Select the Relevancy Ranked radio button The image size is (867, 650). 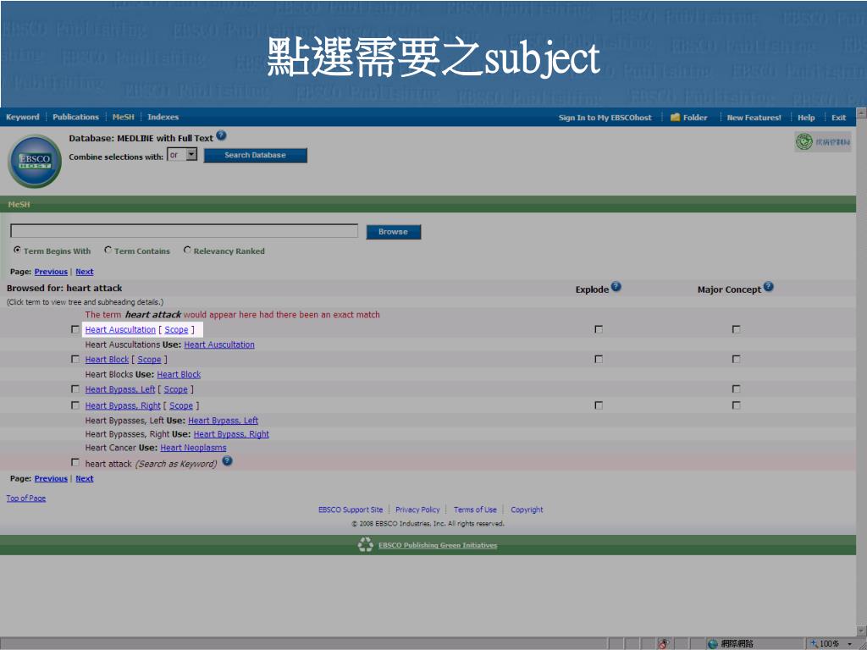point(187,251)
